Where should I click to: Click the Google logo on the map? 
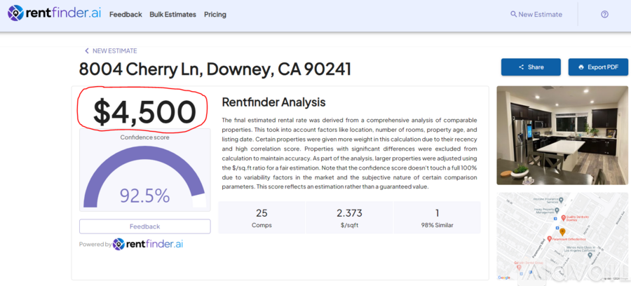(504, 278)
